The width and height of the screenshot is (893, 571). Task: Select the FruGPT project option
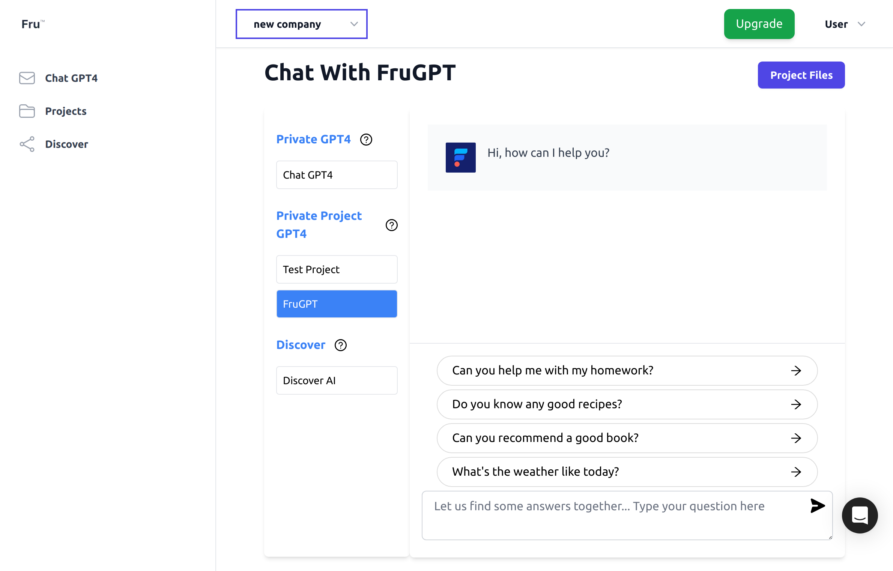pyautogui.click(x=336, y=304)
